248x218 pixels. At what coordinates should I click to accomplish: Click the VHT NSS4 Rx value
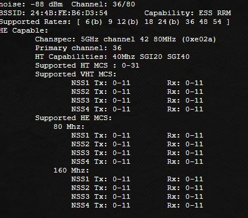[194, 109]
